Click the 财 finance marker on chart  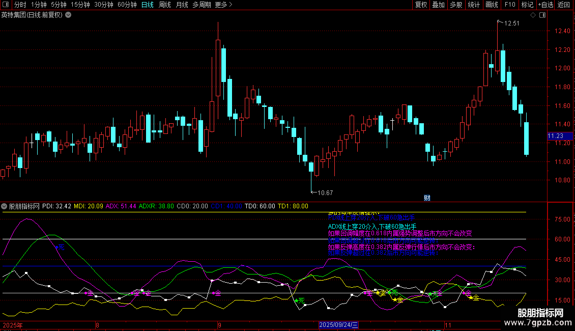[427, 198]
